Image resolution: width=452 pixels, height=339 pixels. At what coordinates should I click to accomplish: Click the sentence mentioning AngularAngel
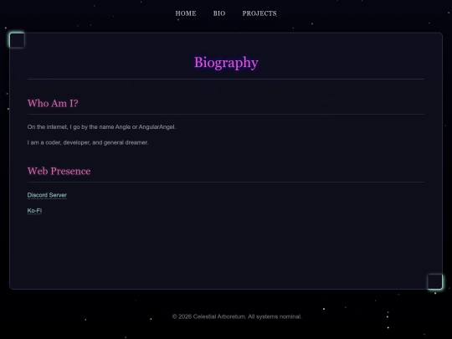101,127
